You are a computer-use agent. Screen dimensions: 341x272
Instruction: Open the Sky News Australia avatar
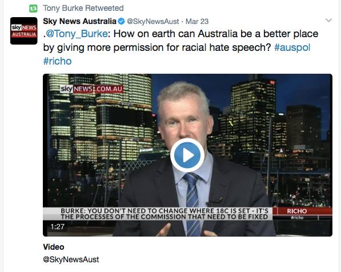[x=24, y=31]
